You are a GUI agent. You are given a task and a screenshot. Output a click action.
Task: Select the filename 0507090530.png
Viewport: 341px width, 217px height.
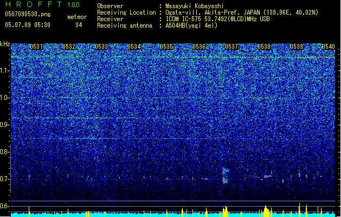coord(28,14)
